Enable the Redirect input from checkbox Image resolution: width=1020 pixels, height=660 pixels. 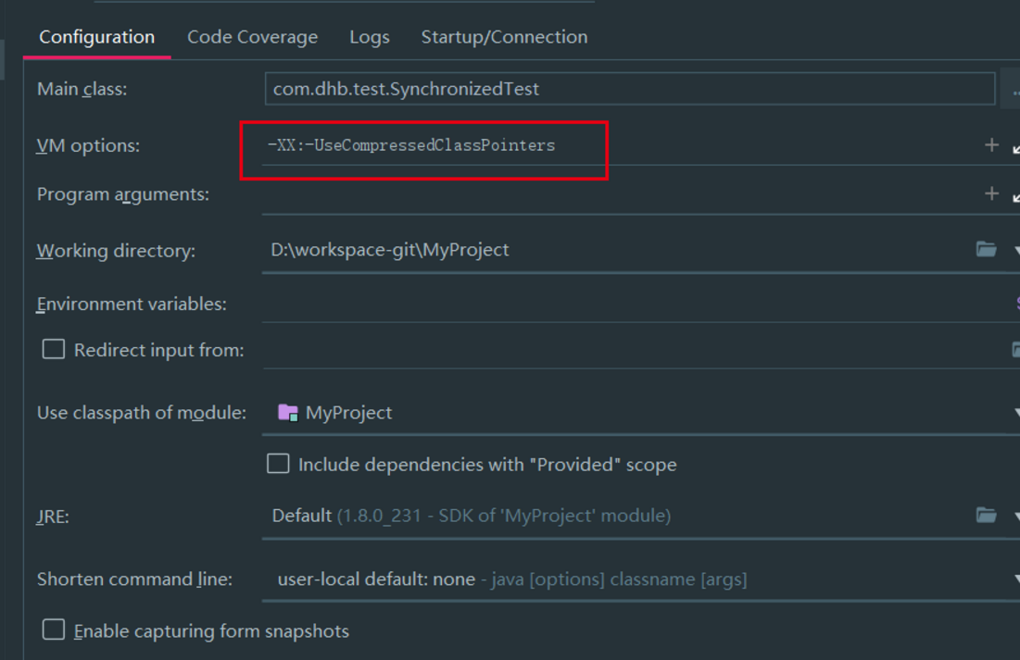[53, 349]
